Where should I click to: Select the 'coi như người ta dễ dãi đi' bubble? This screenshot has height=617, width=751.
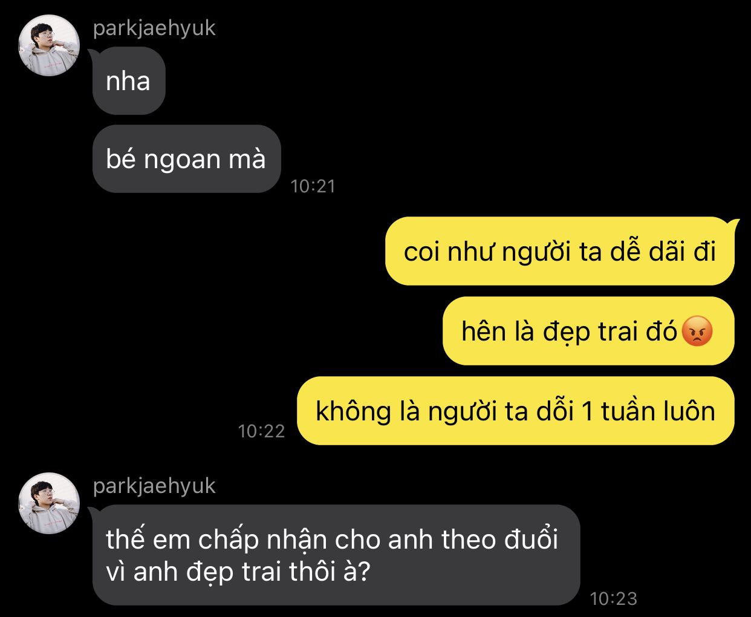pyautogui.click(x=560, y=251)
